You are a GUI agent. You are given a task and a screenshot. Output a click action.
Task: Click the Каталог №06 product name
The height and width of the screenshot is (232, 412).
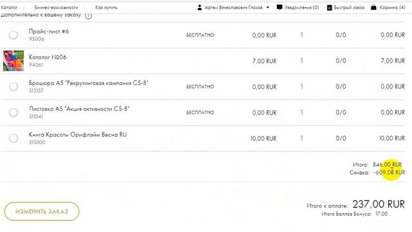point(48,57)
